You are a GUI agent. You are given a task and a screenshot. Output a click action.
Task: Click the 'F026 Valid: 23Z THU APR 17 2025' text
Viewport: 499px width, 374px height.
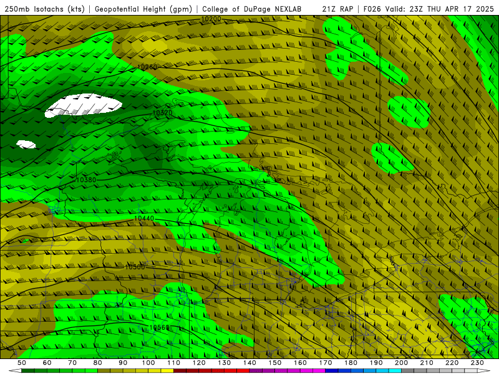(429, 9)
